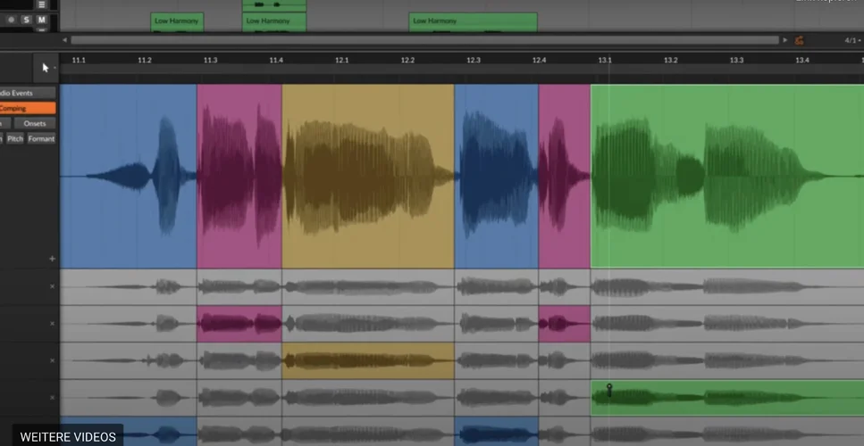The image size is (864, 446).
Task: Click the yellow take in its lane
Action: (368, 360)
